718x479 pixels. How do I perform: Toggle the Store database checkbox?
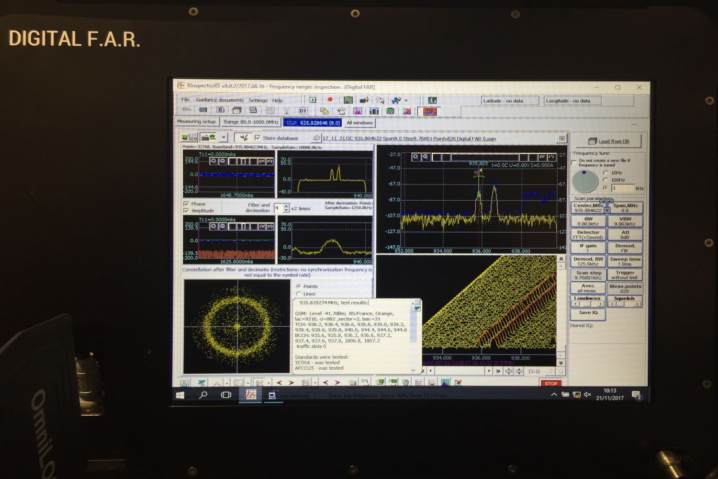pos(258,138)
